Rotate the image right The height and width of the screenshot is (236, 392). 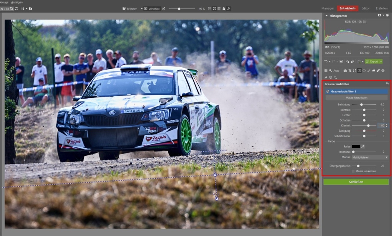(x=352, y=61)
